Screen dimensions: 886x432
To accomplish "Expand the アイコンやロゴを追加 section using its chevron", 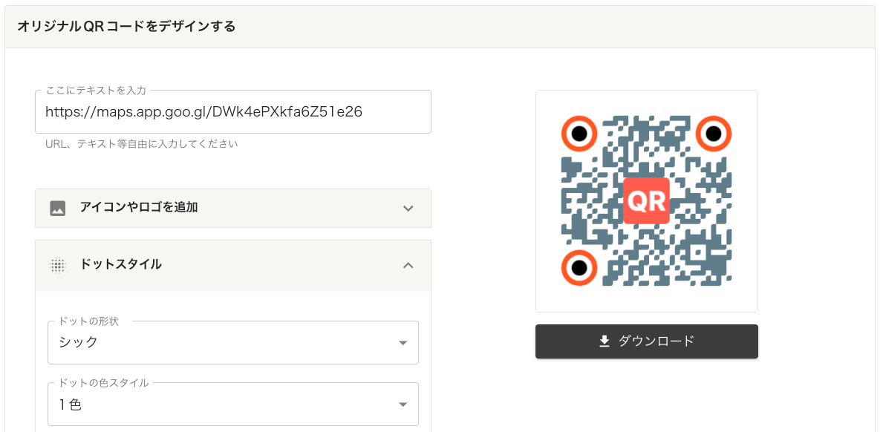I will [x=408, y=209].
